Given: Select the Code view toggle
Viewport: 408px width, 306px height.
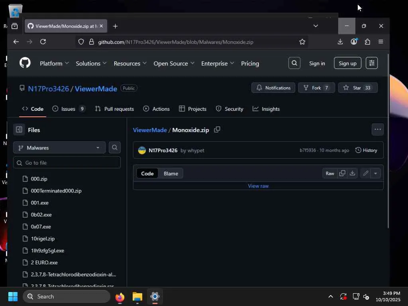Looking at the screenshot, I should click(x=147, y=174).
